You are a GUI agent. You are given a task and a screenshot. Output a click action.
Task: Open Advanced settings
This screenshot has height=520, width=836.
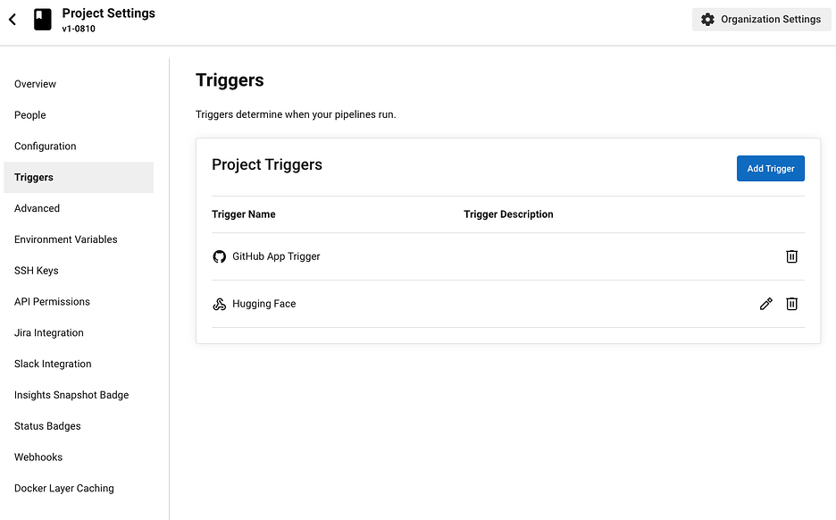click(x=38, y=208)
